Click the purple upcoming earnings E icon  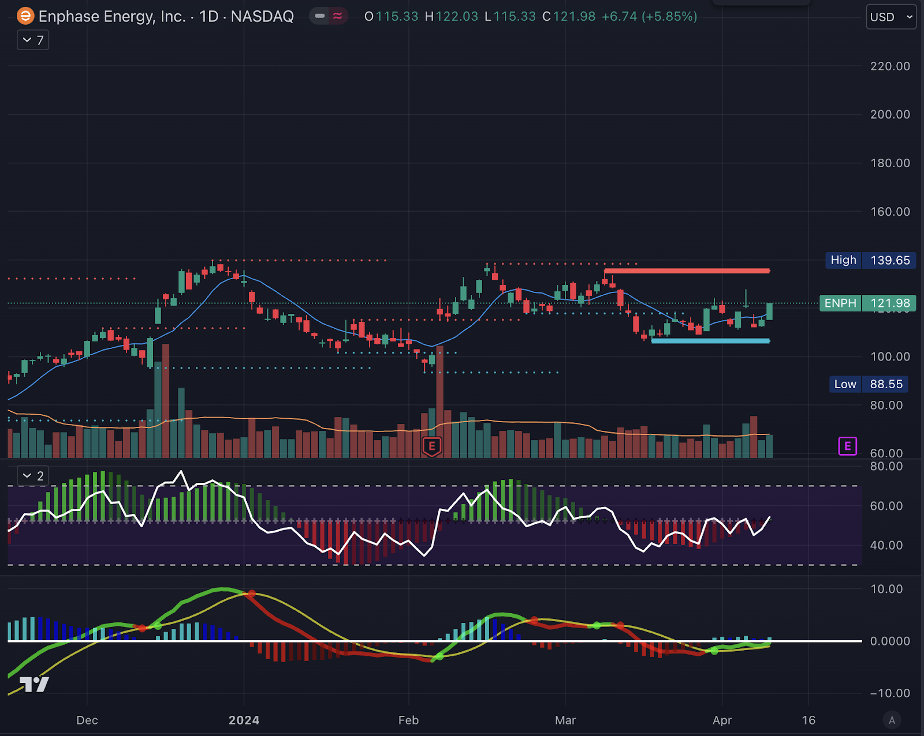(x=847, y=446)
